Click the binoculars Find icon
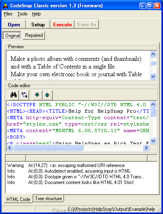The width and height of the screenshot is (163, 214). pos(14,95)
